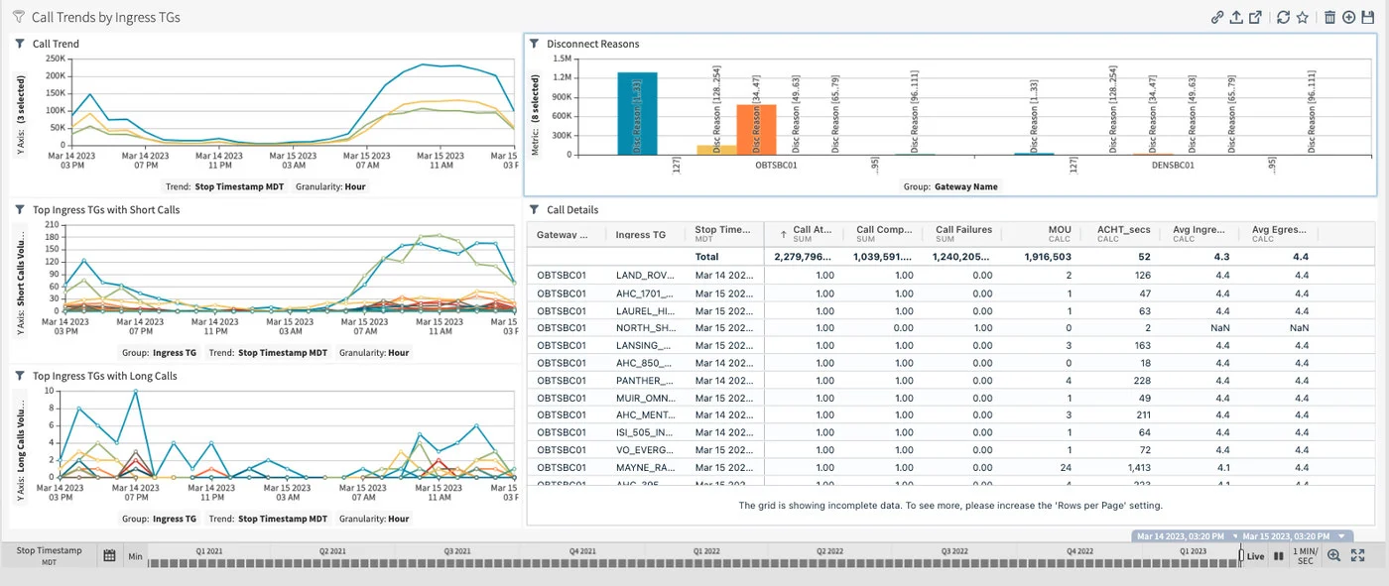Toggle fullscreen with the expand arrows icon
The height and width of the screenshot is (586, 1389).
pos(1358,556)
